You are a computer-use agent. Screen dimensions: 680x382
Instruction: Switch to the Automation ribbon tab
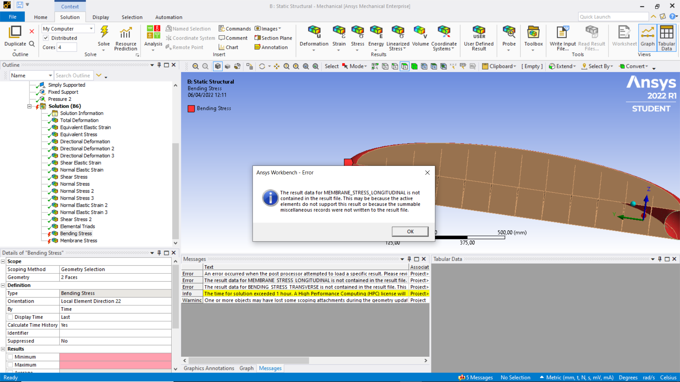pyautogui.click(x=169, y=17)
